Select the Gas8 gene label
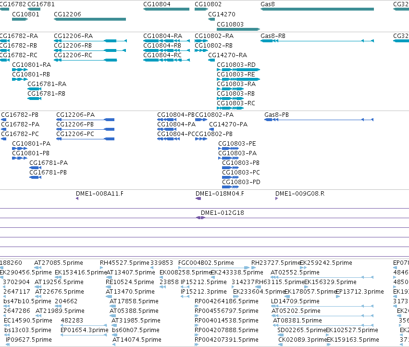This screenshot has width=409, height=347. (x=268, y=4)
